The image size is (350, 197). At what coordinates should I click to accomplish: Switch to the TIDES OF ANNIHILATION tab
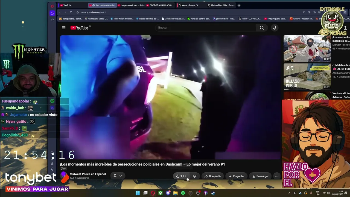[159, 5]
